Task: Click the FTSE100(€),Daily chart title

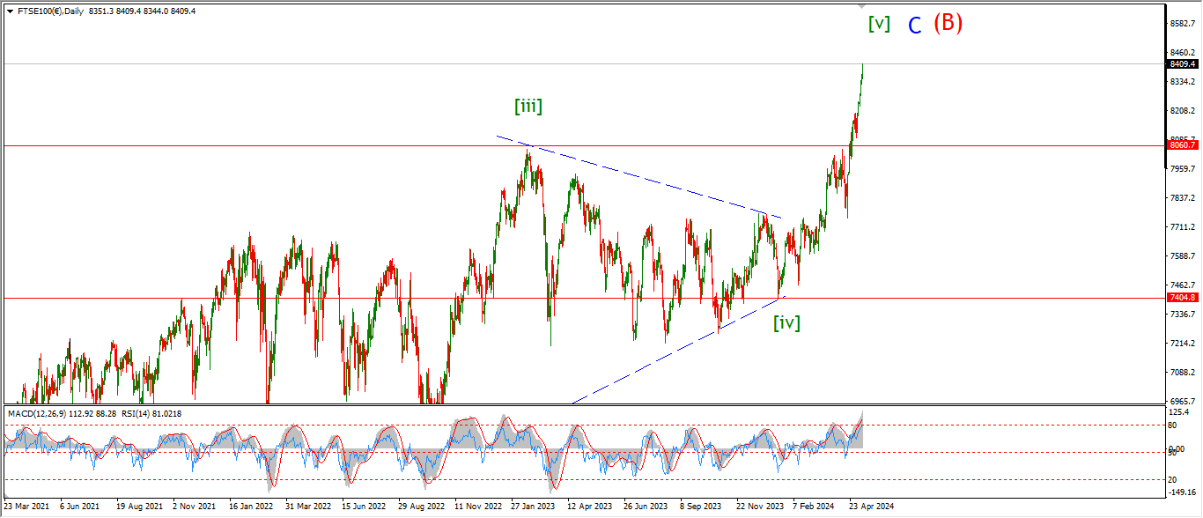Action: tap(50, 11)
